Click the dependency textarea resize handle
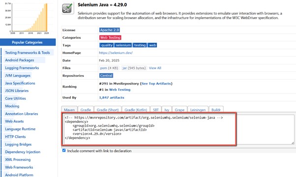Viewport: 296px width, 177px height. [293, 143]
